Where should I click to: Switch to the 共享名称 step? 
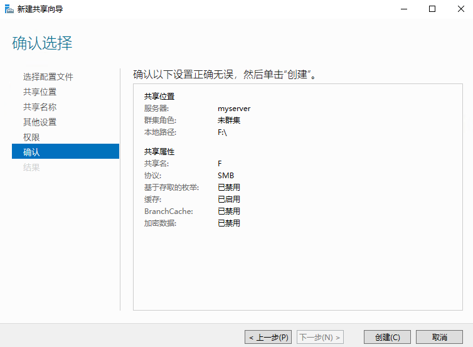[40, 107]
